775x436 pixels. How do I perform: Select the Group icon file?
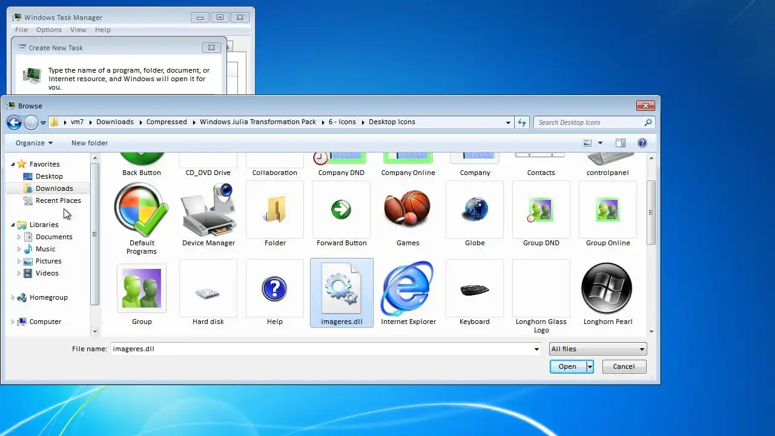(x=142, y=292)
